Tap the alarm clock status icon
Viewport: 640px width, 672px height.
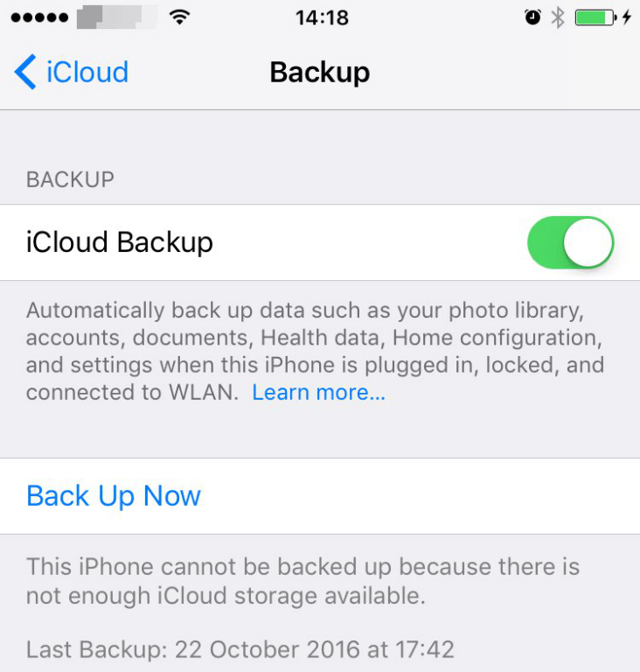[x=532, y=17]
